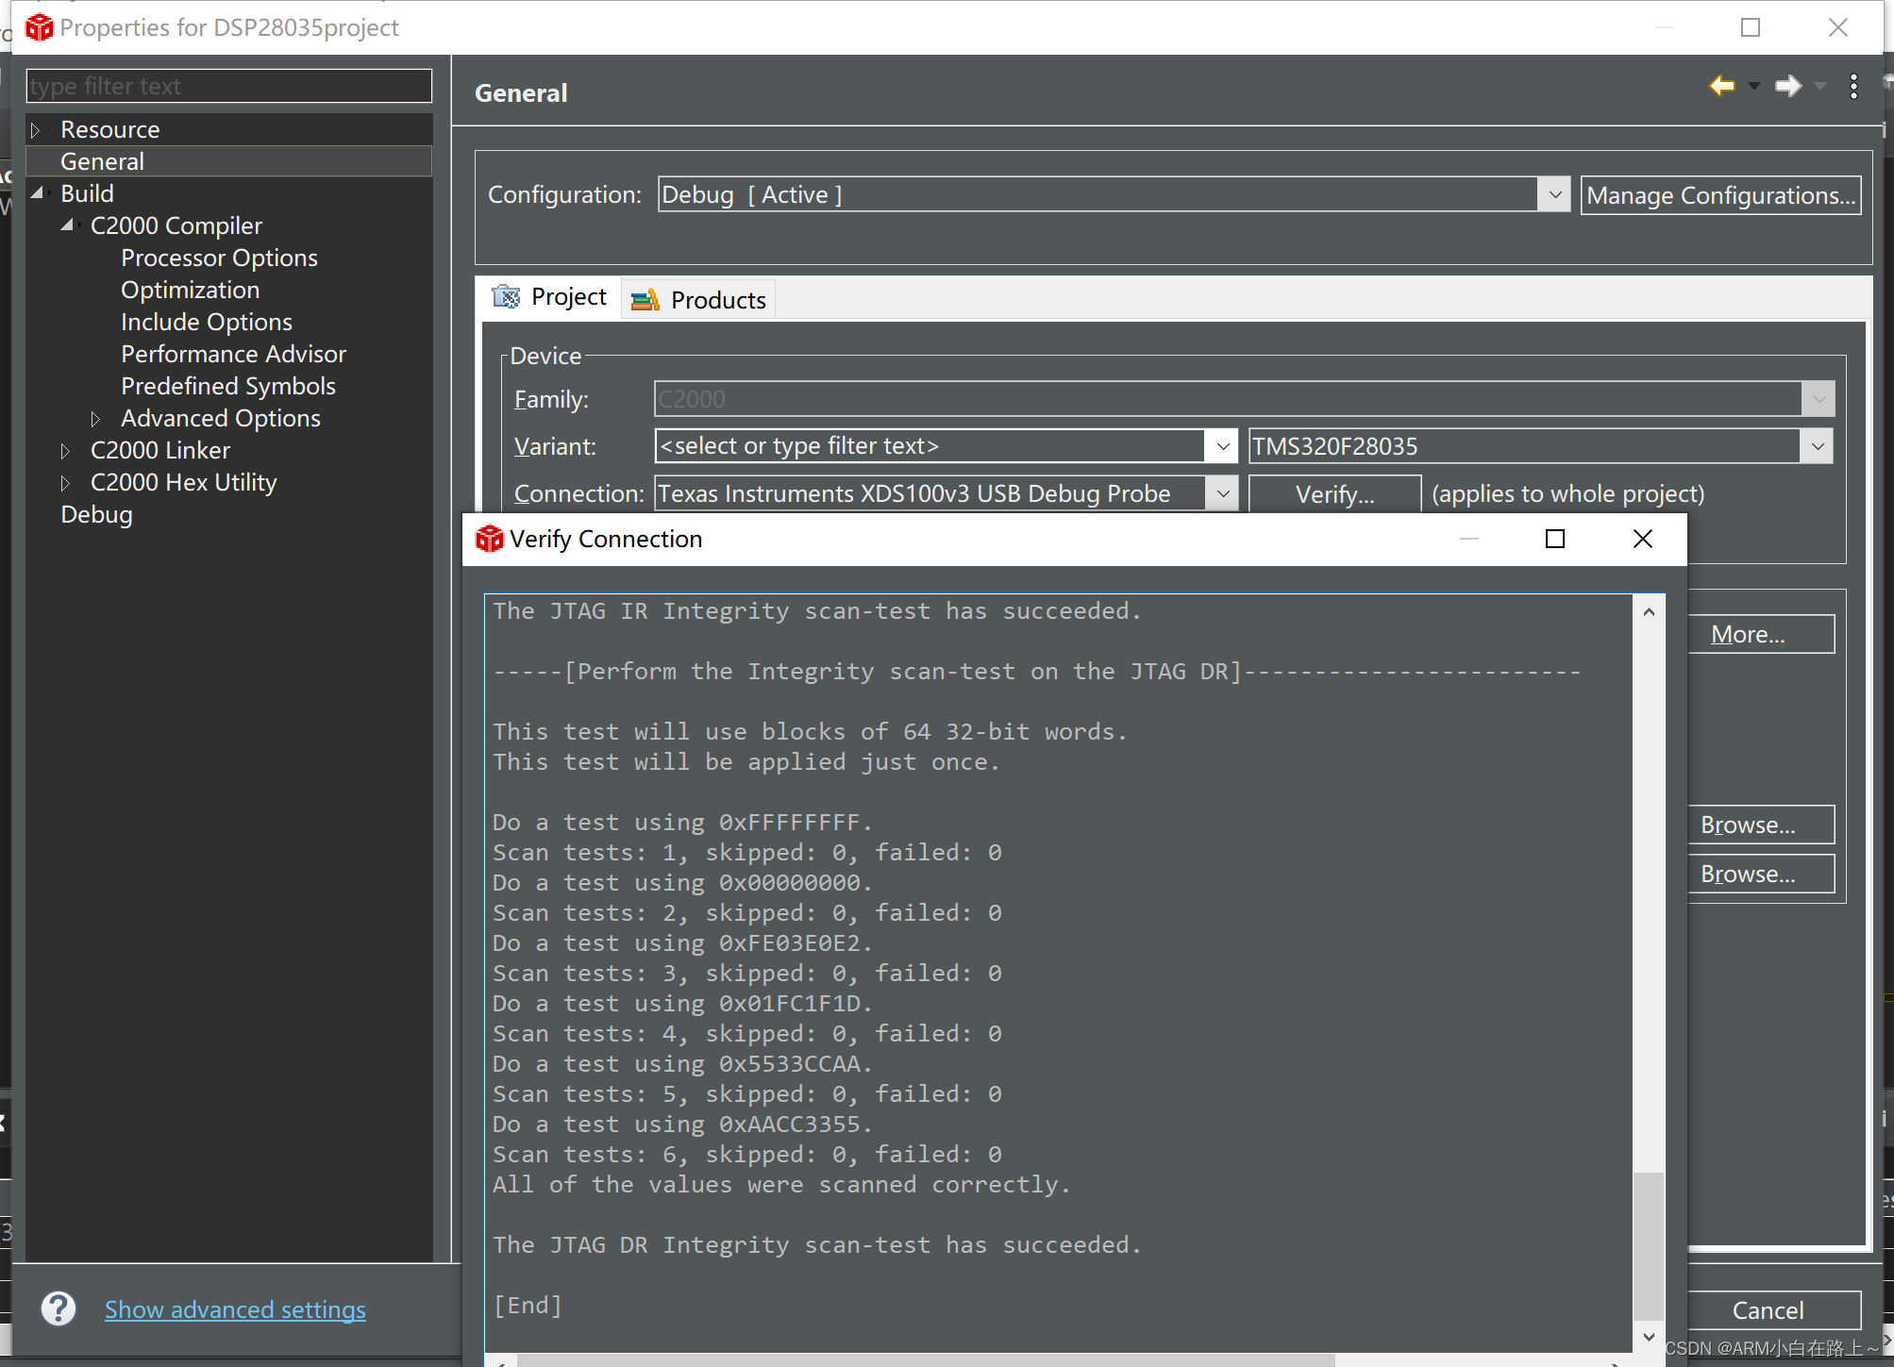Select the C2000 Hex Utility label
The width and height of the screenshot is (1894, 1367).
point(184,482)
